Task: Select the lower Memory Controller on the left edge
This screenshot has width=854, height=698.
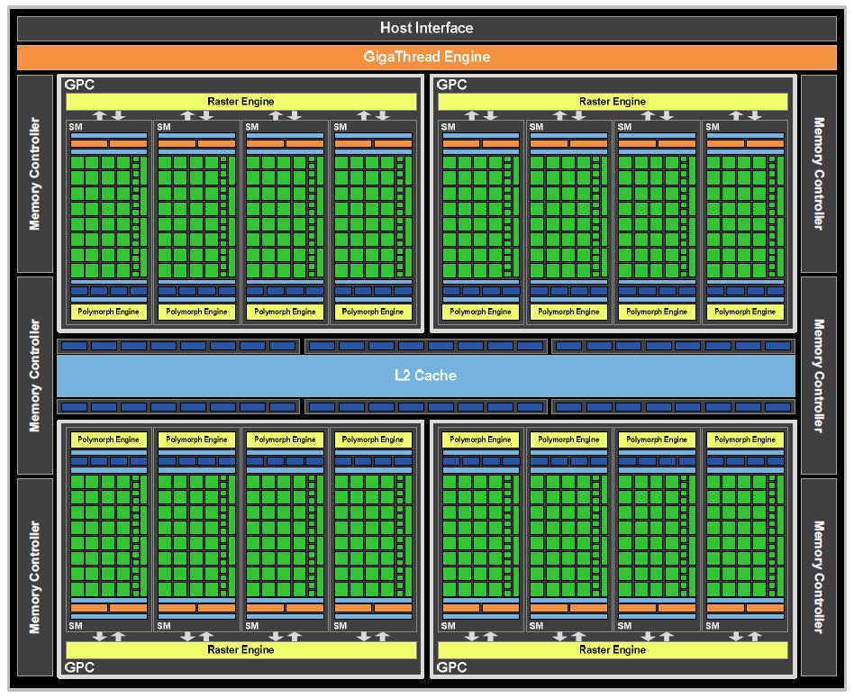Action: pos(35,577)
